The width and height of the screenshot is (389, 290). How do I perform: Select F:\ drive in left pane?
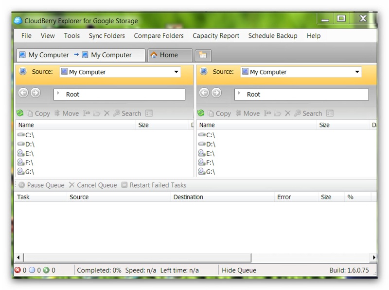(25, 162)
